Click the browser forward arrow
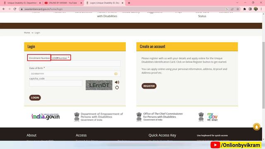The width and height of the screenshot is (265, 149). click(9, 9)
